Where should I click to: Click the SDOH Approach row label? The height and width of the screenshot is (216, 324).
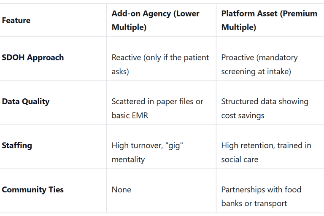coord(32,57)
